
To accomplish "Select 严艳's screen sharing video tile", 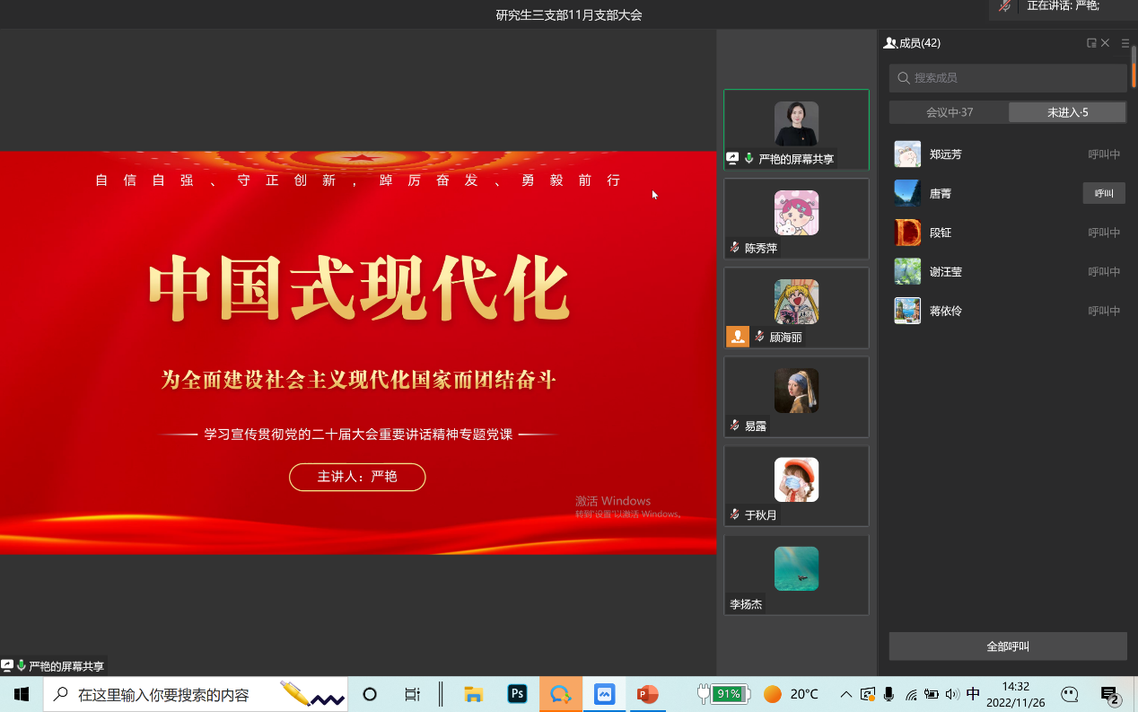I will tap(796, 129).
